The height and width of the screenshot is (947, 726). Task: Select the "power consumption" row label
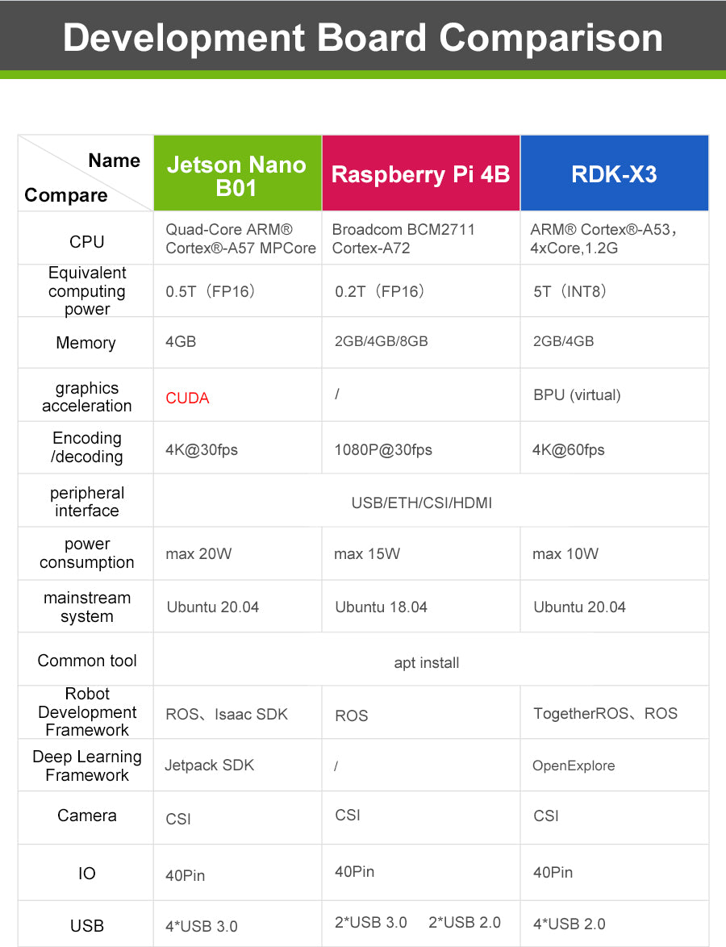pyautogui.click(x=87, y=553)
